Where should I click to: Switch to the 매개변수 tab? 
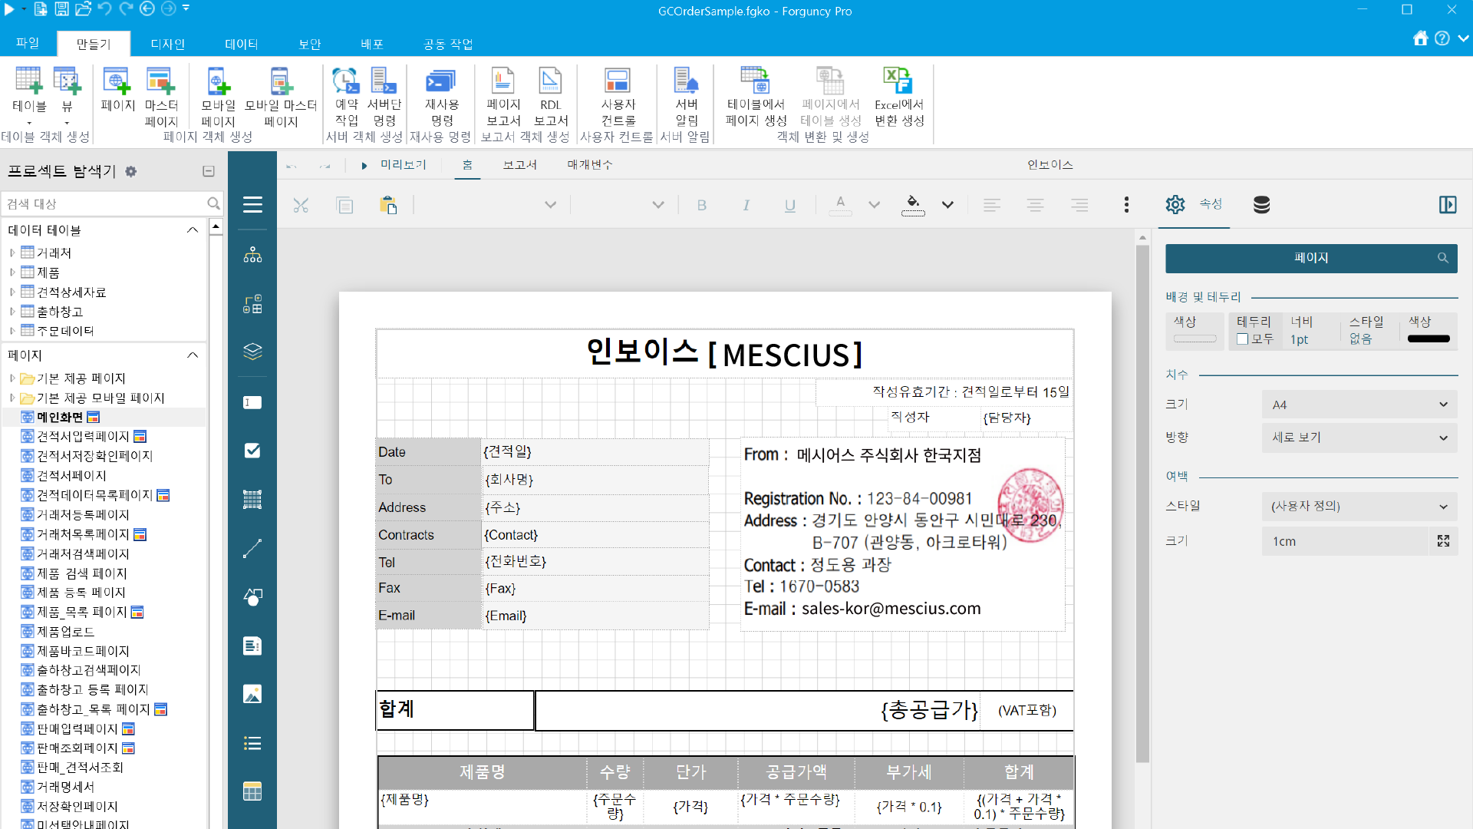click(x=590, y=165)
